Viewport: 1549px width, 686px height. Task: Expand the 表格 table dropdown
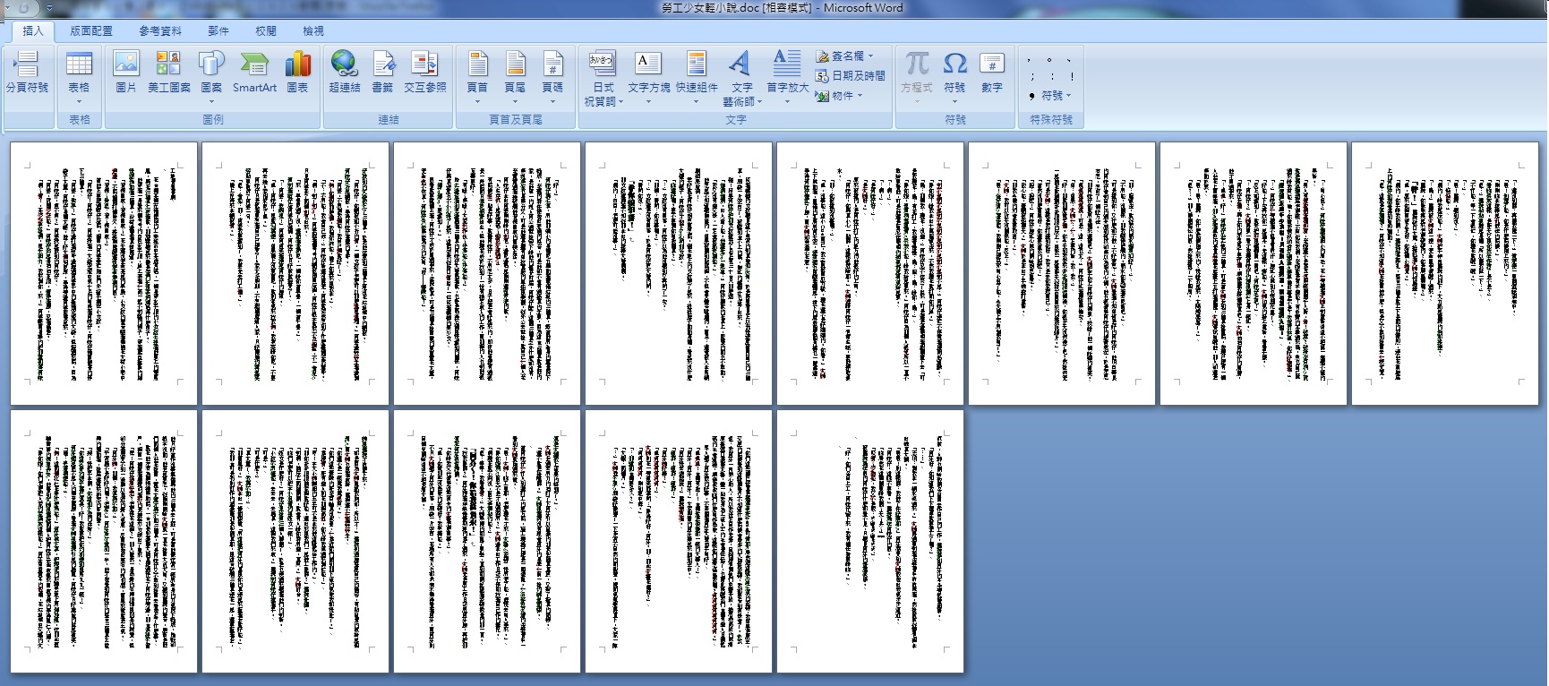[79, 92]
